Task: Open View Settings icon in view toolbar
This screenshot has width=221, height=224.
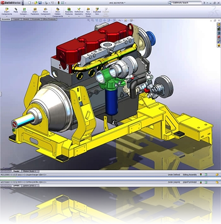Action: (x=131, y=20)
